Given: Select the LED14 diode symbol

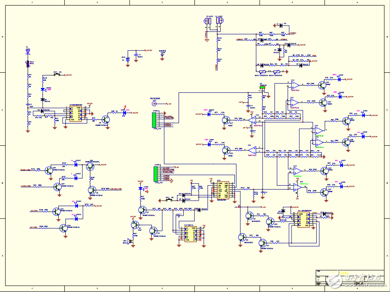Looking at the screenshot, I should (43, 89).
